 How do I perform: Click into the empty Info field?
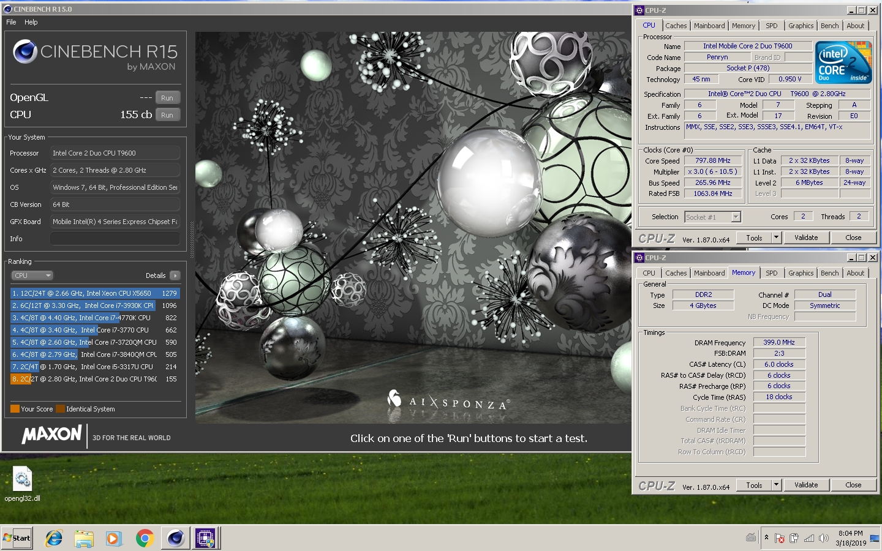point(115,239)
